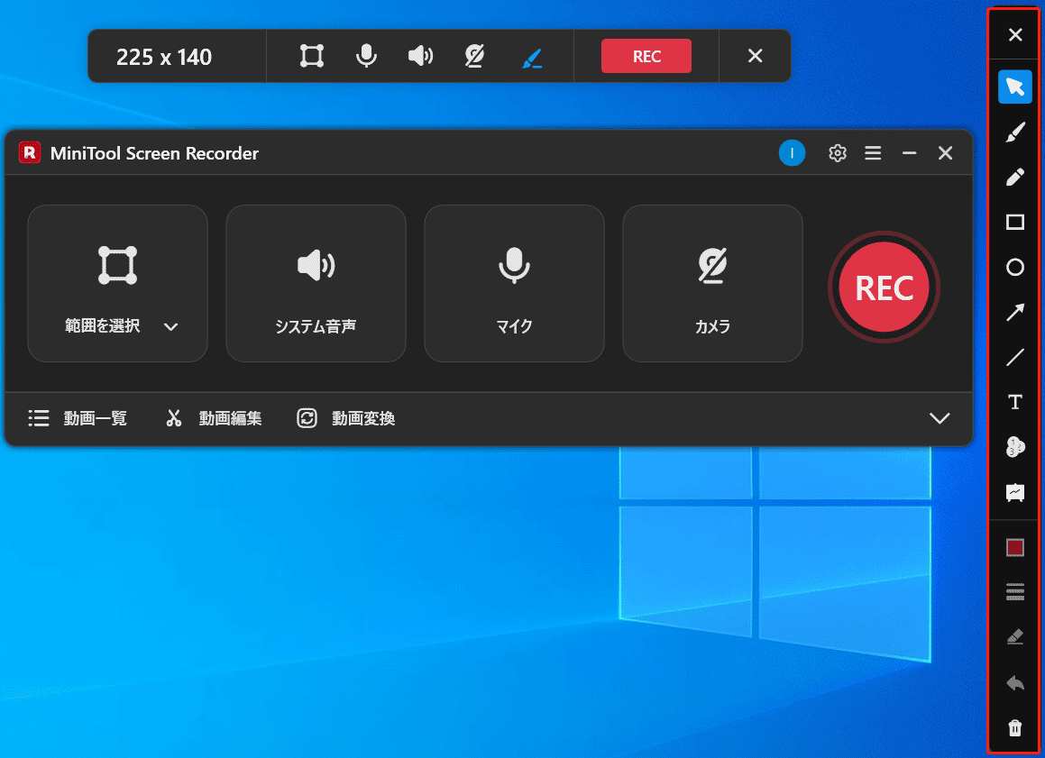Pick the straight line tool
Viewport: 1045px width, 758px height.
coord(1015,358)
